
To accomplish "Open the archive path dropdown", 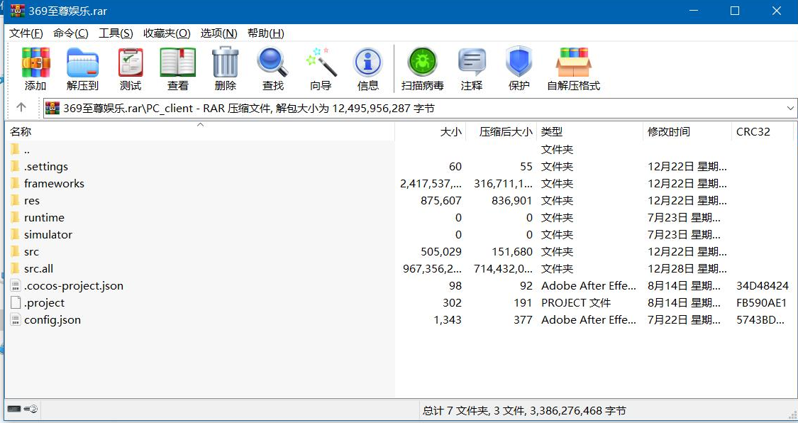I will tap(789, 108).
